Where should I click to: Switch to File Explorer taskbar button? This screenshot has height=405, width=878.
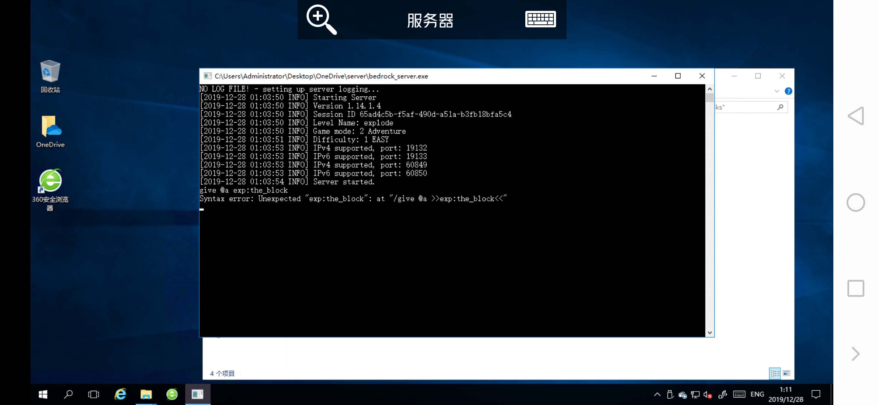(146, 394)
